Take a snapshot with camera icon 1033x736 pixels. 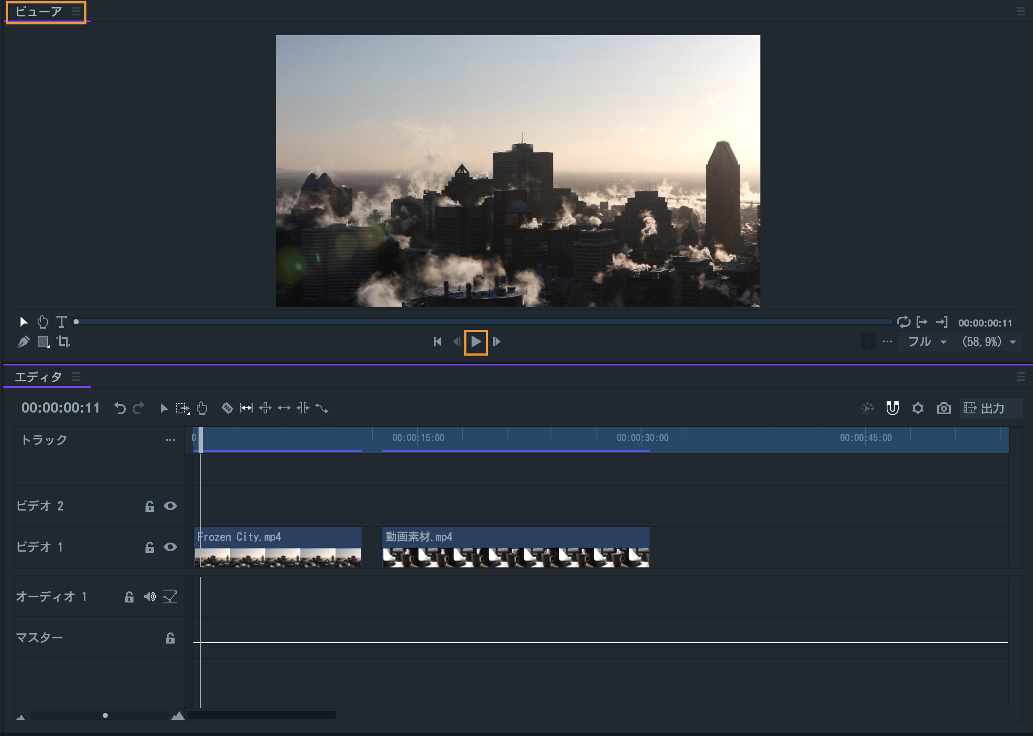click(x=944, y=408)
